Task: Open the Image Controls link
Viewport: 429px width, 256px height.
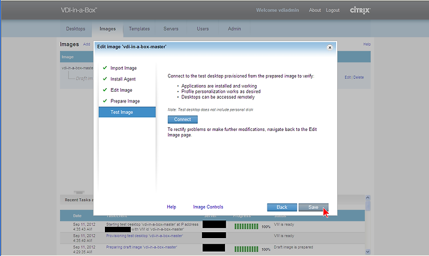Action: point(208,207)
